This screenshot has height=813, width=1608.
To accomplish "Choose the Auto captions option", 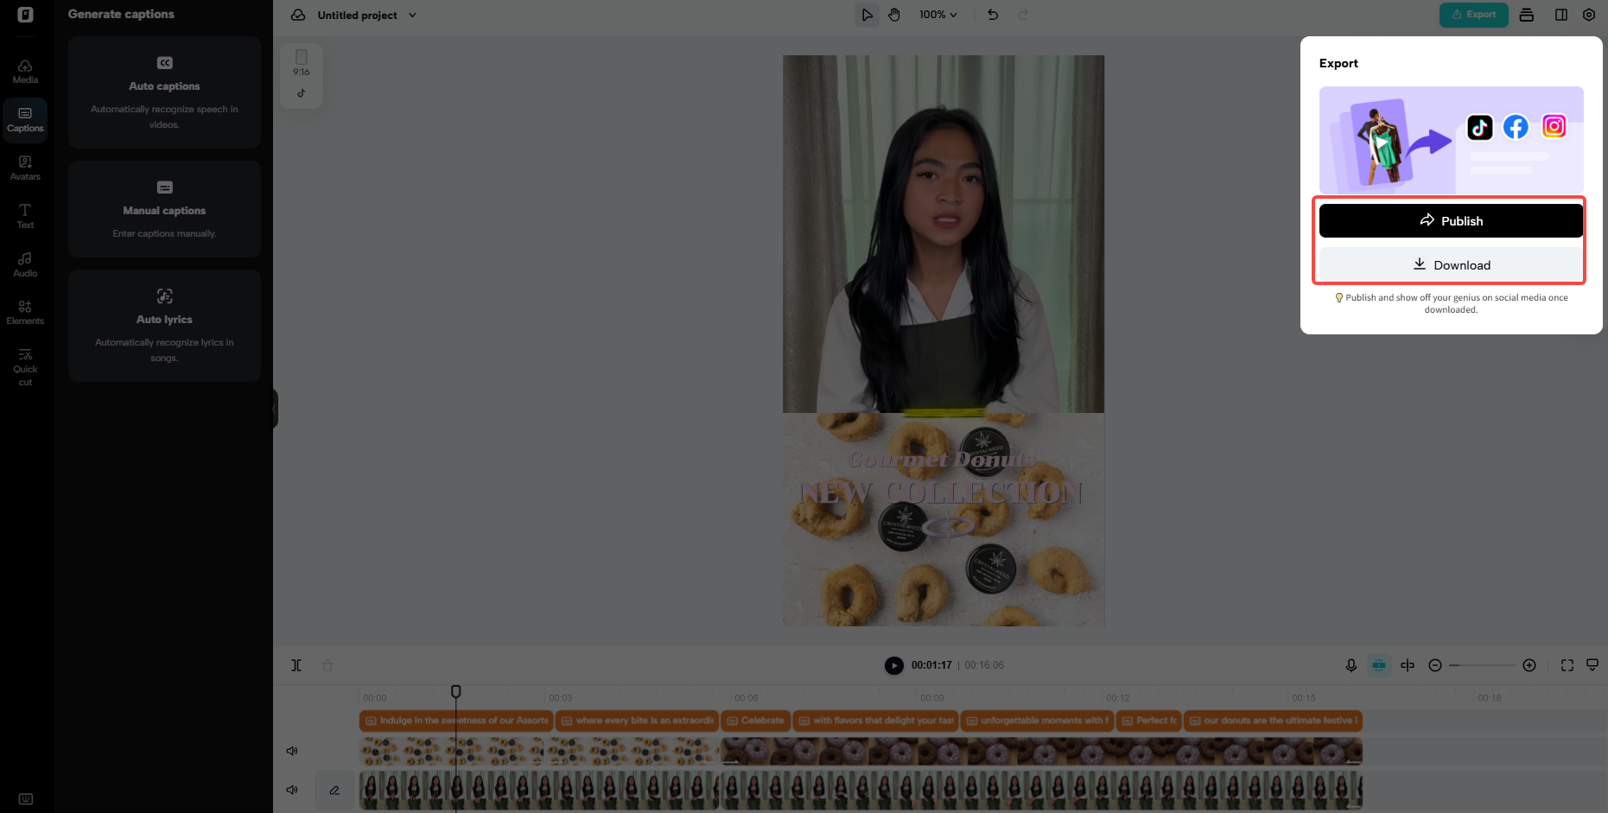I will pos(164,92).
